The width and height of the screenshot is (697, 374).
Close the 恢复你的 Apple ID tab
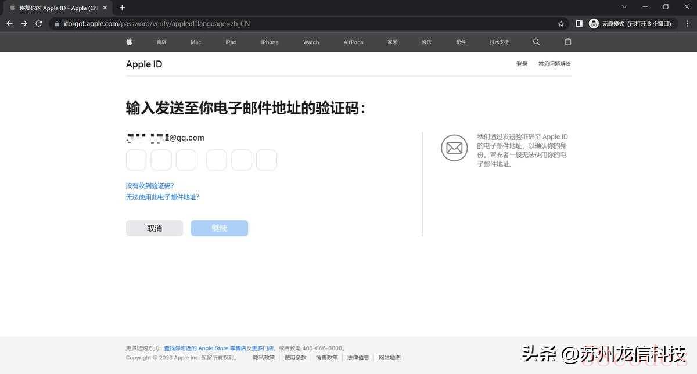[105, 8]
